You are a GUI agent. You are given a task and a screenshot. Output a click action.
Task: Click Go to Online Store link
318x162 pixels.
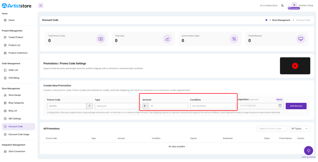(x=268, y=6)
